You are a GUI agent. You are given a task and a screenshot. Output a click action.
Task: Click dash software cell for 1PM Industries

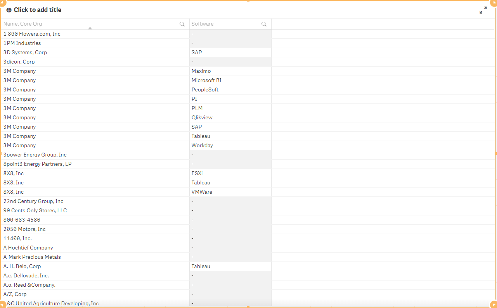pos(230,43)
